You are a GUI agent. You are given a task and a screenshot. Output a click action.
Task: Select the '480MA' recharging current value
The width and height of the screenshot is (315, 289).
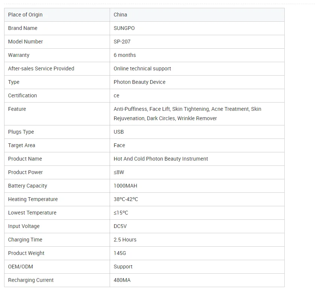[x=122, y=280]
